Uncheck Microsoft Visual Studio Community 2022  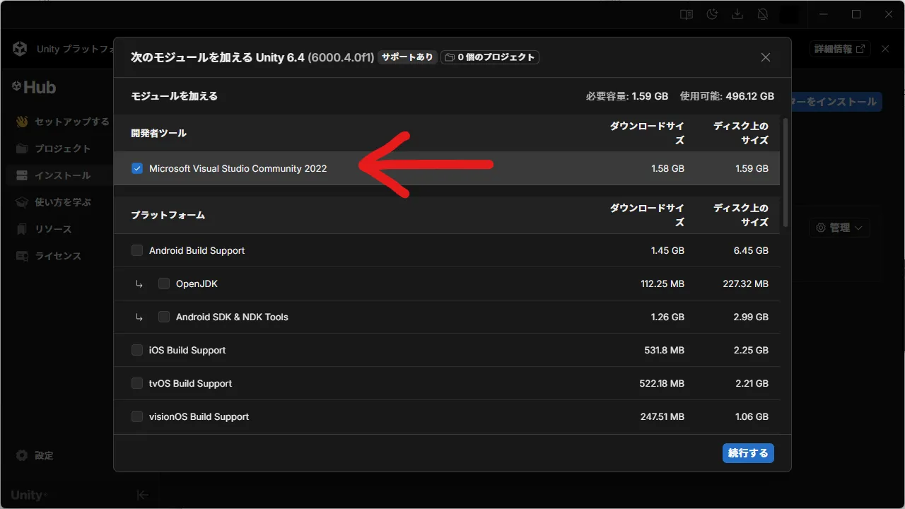pos(136,168)
